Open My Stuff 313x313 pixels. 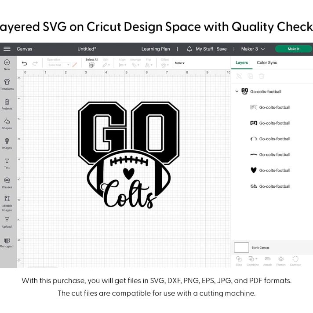point(204,49)
